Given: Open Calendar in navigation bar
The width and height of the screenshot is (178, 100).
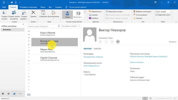Looking at the screenshot, I should tap(9, 94).
